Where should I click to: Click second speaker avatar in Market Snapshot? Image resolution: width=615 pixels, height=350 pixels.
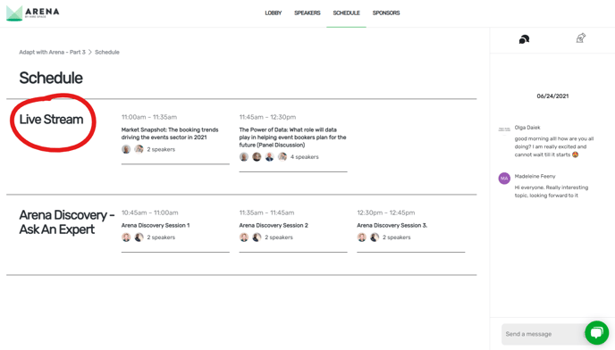pos(139,149)
